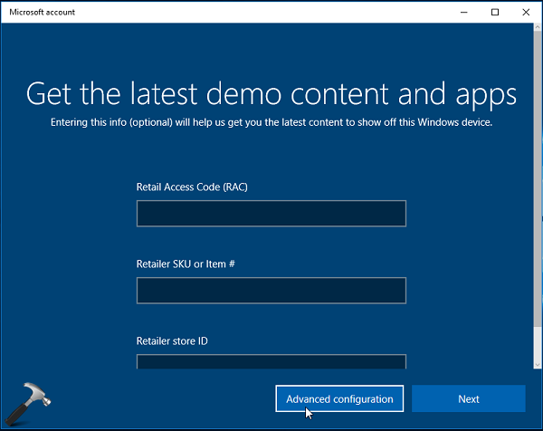Click the scrollbar up arrow
Viewport: 543px width, 431px height.
pyautogui.click(x=538, y=26)
